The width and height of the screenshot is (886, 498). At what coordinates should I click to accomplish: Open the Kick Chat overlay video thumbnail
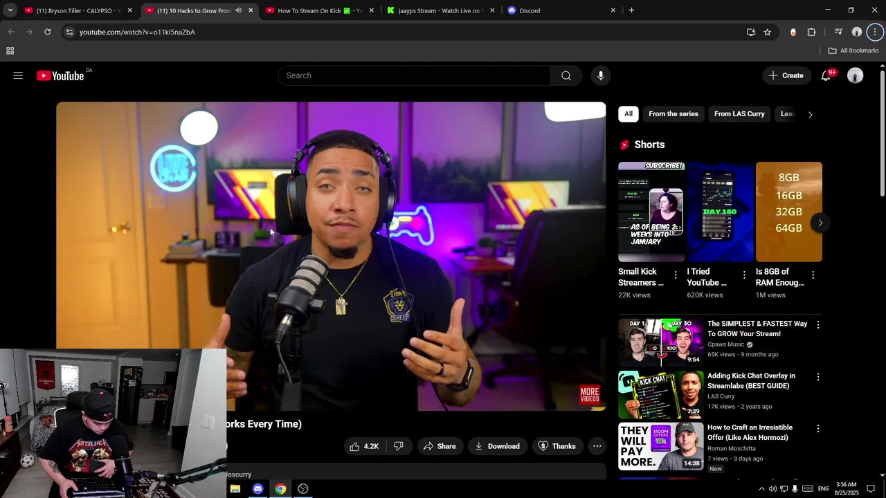(x=660, y=395)
